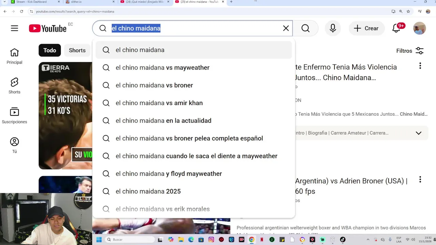Open more options for the Enfermo video

coord(420,66)
